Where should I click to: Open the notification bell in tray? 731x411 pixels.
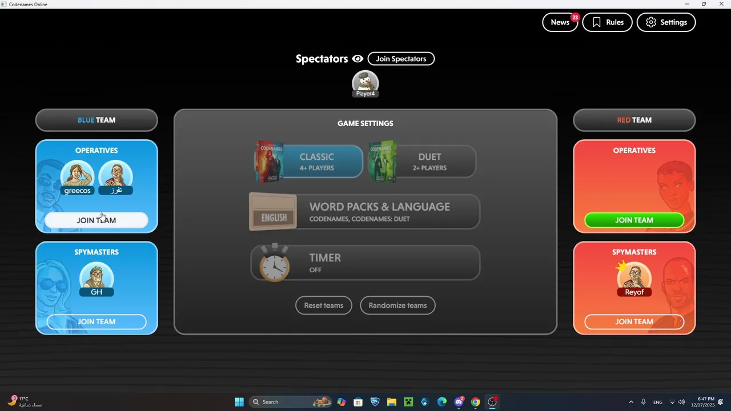721,402
